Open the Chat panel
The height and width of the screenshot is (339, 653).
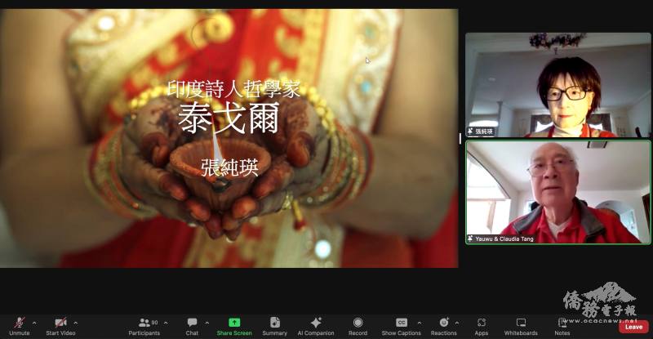pyautogui.click(x=192, y=323)
